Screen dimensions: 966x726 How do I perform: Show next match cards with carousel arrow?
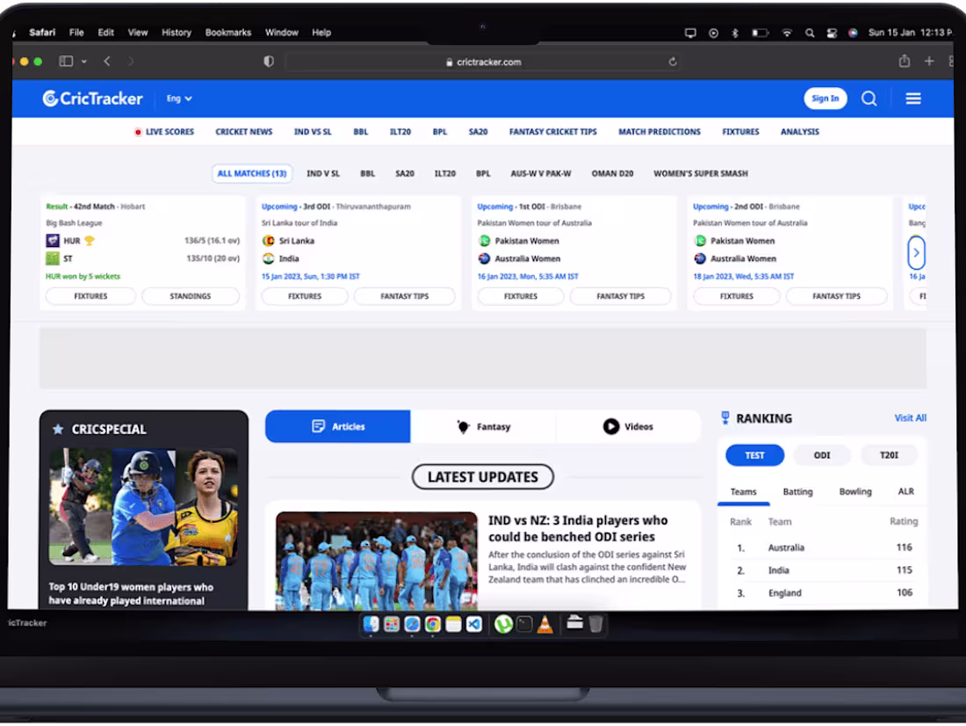916,252
